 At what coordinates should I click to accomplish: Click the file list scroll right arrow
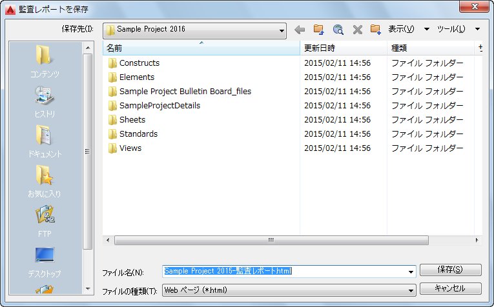[477, 241]
